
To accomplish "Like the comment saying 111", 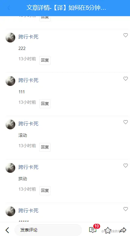I will (125, 78).
